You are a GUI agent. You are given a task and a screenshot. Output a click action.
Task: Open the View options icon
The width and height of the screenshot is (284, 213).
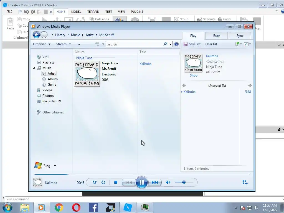[x=97, y=44]
